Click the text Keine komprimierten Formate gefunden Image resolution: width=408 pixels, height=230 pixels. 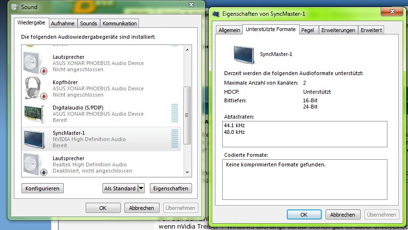tap(276, 164)
